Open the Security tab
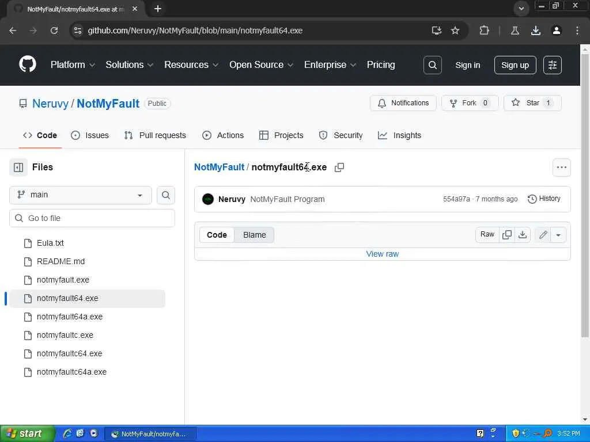The image size is (590, 442). pos(341,135)
